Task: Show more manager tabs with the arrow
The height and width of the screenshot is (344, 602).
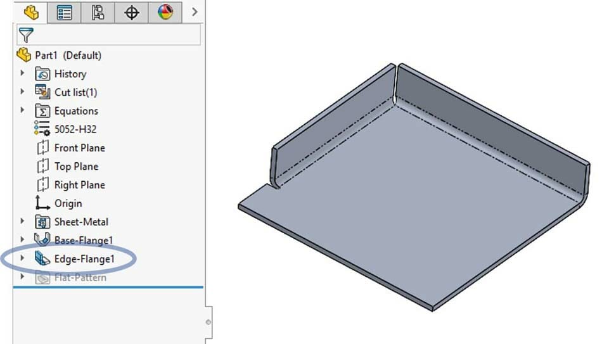Action: tap(195, 12)
